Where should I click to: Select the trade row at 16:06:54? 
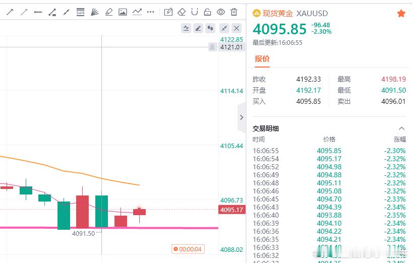329,159
